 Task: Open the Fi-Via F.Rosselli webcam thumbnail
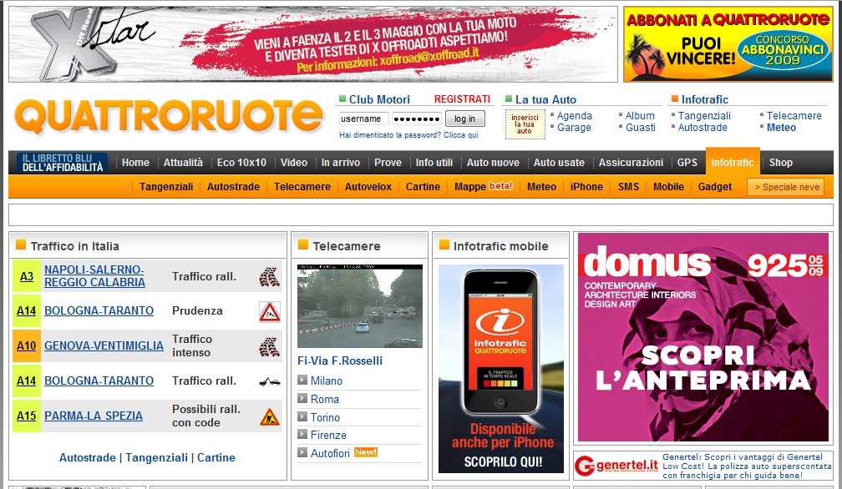tap(359, 305)
